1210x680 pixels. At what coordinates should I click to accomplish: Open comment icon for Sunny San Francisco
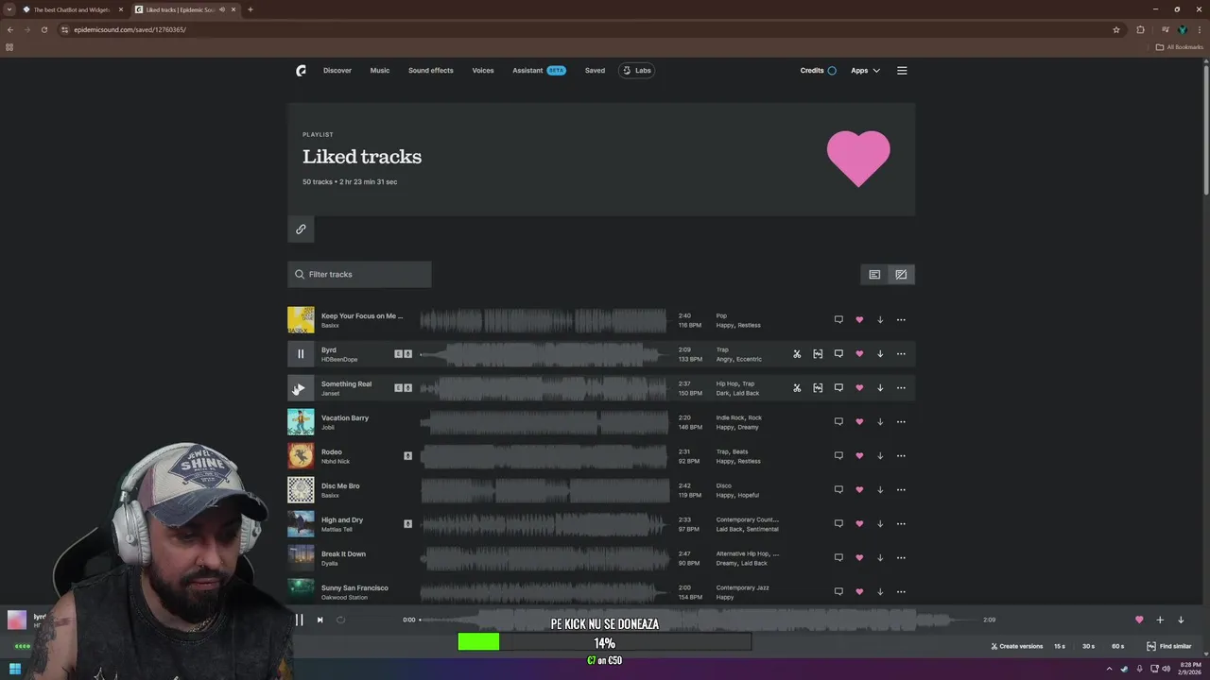point(838,592)
